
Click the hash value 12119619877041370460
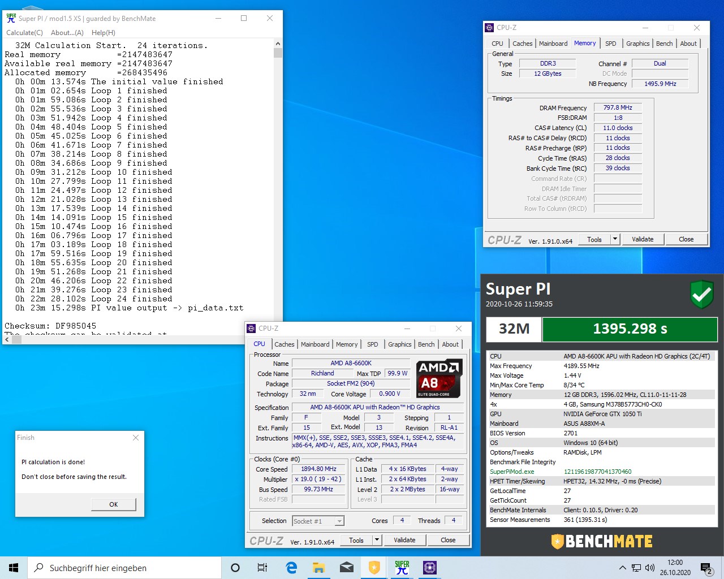click(x=598, y=472)
